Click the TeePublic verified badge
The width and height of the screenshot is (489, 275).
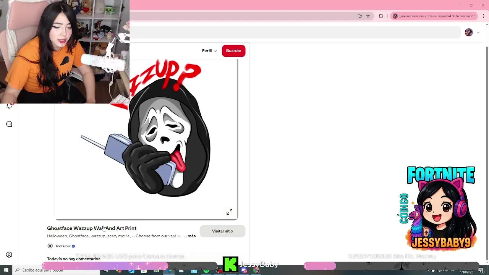[x=73, y=246]
